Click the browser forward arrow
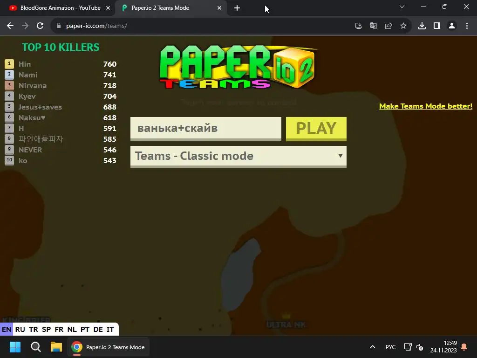Viewport: 477px width, 358px height. (25, 26)
